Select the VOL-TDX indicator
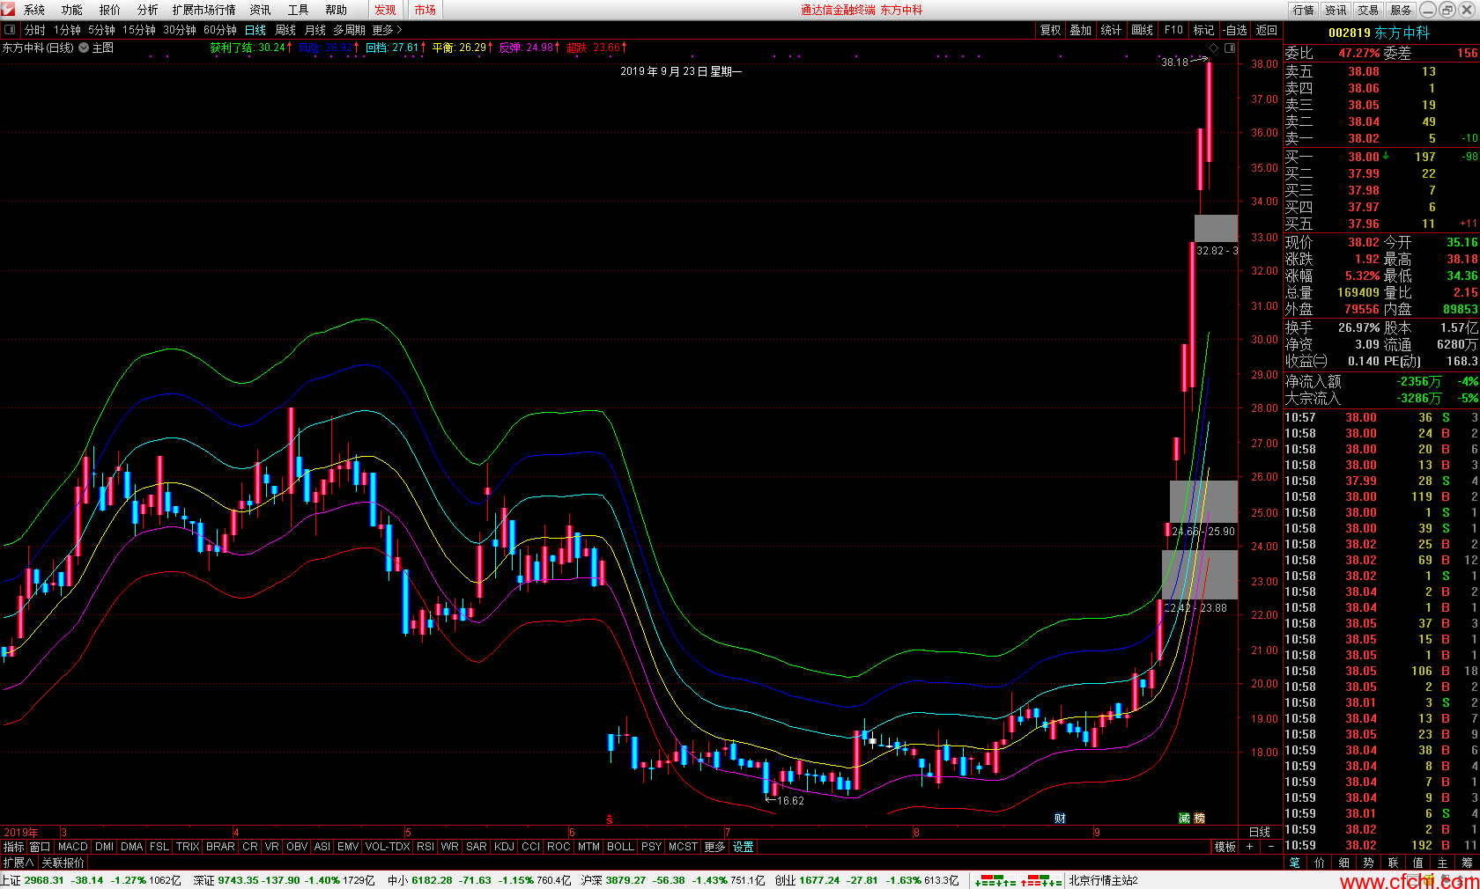Screen dimensions: 1480x889 point(388,846)
